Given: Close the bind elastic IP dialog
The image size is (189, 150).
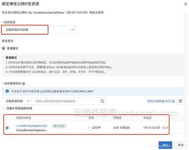Looking at the screenshot, I should point(186,4).
